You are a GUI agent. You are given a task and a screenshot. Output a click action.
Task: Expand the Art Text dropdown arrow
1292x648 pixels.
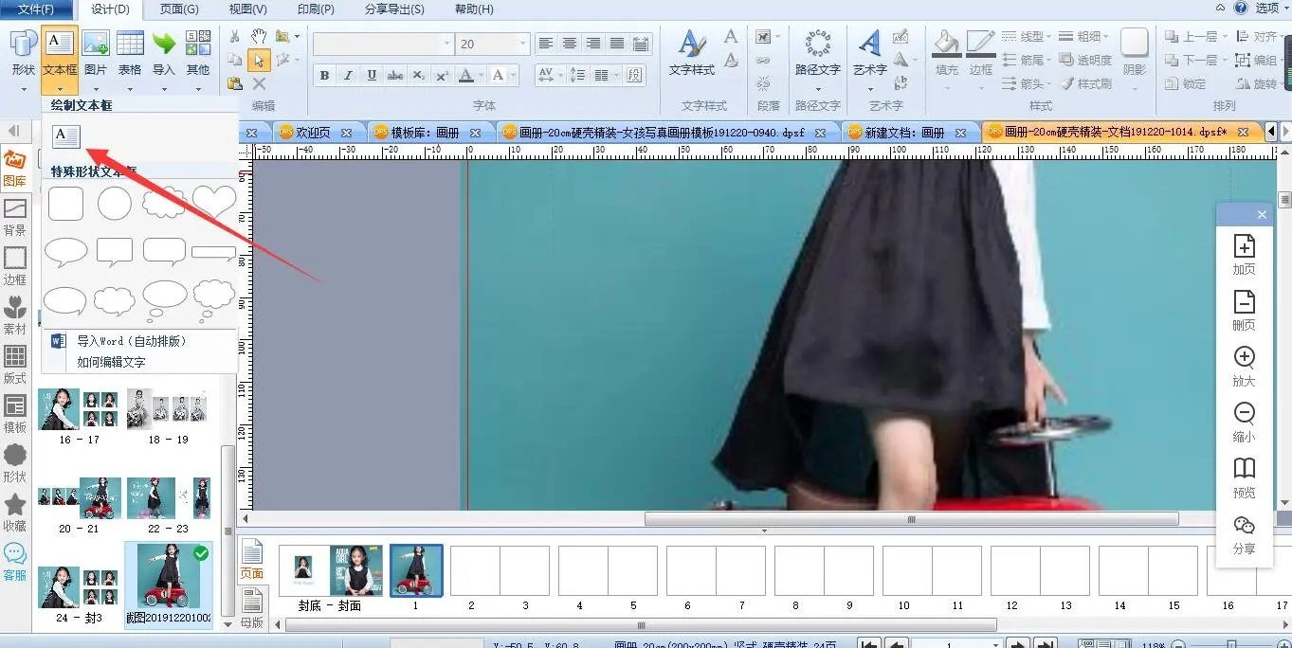870,89
